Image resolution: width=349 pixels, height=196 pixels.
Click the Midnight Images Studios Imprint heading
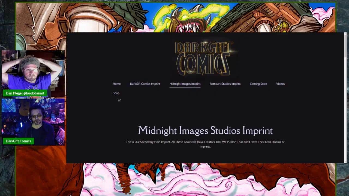point(205,131)
